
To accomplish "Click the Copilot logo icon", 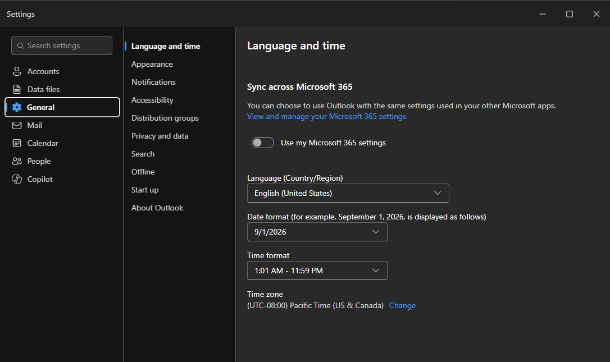I will [17, 179].
